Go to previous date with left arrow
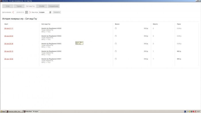Image resolution: width=201 pixels, height=113 pixels. [13, 12]
